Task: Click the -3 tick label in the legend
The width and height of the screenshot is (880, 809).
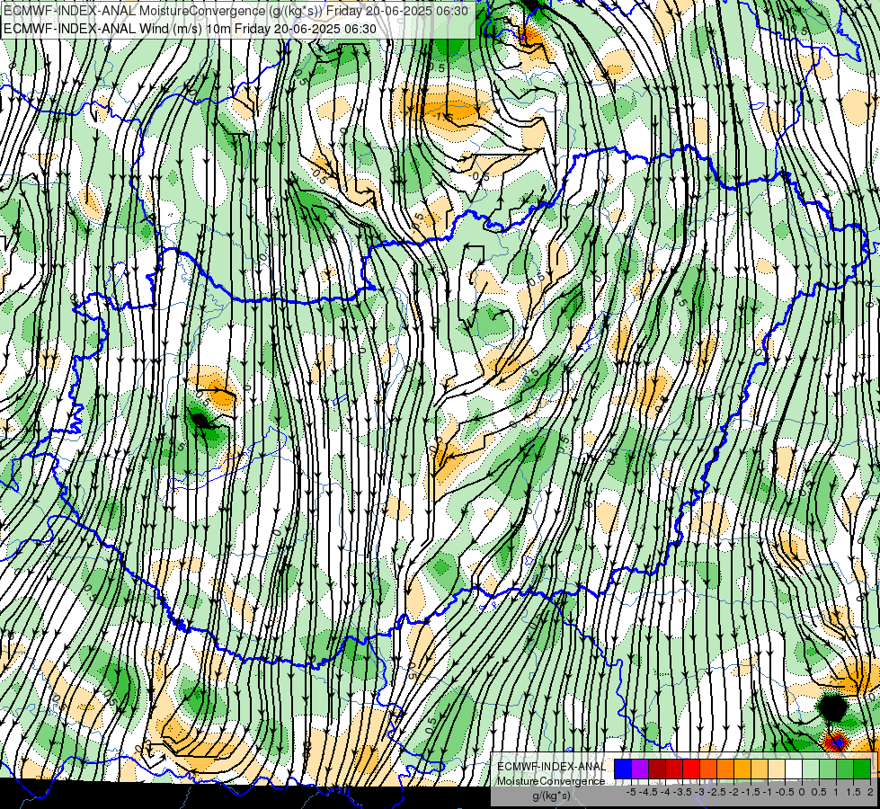Action: pos(700,792)
